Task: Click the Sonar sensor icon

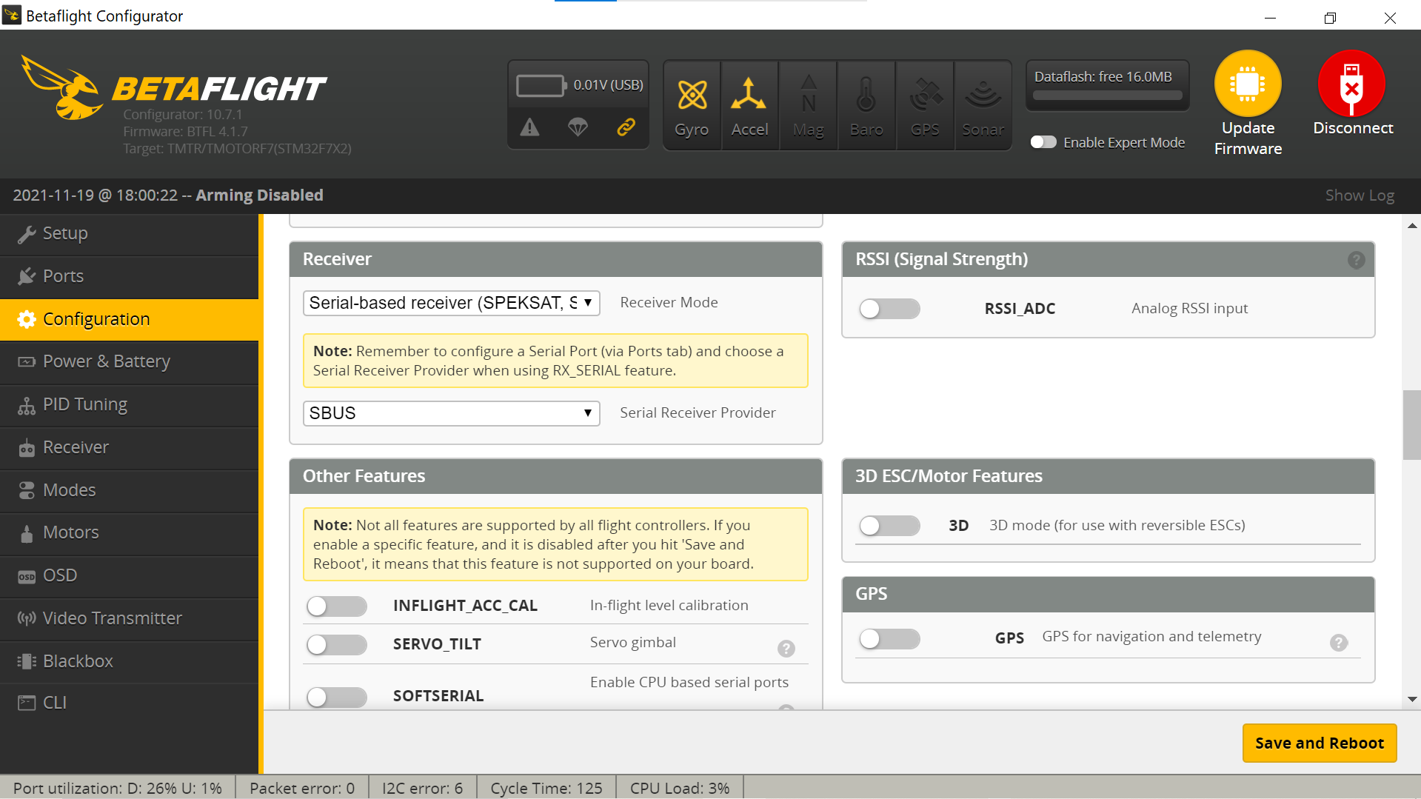Action: (x=983, y=106)
